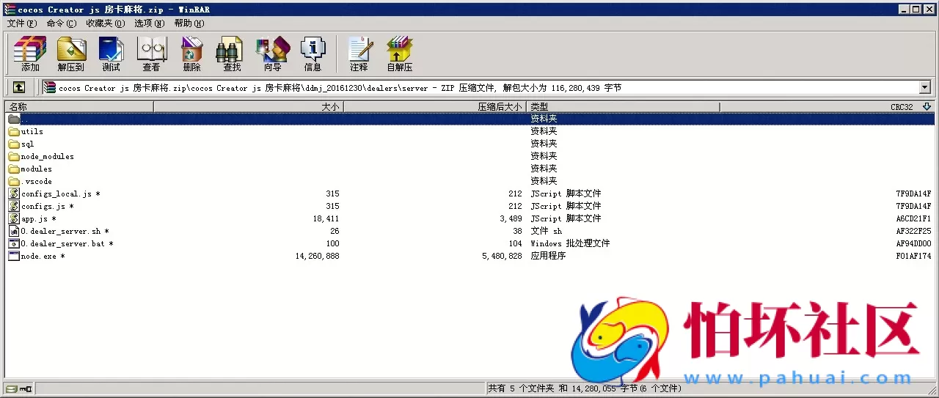939x398 pixels.
Task: Click CRC32 value F01AF174
Action: (913, 257)
